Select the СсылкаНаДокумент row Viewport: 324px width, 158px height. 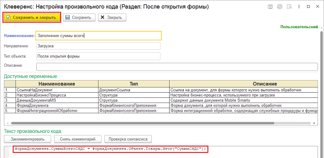coord(161,90)
